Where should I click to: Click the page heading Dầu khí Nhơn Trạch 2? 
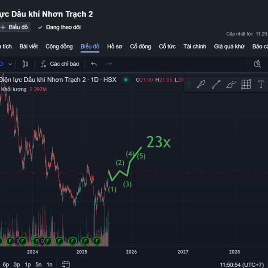[x=52, y=14]
